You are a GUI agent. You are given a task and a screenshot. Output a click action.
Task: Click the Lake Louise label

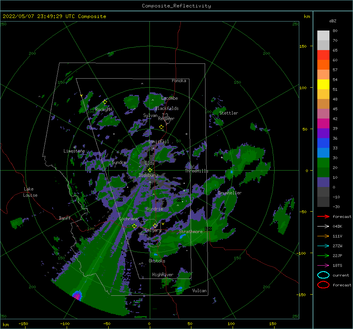(x=30, y=192)
